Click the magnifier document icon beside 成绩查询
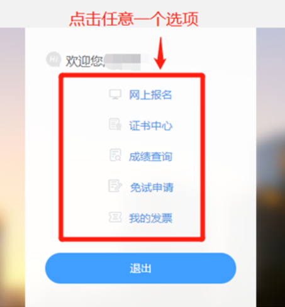285x307 pixels. 115,155
